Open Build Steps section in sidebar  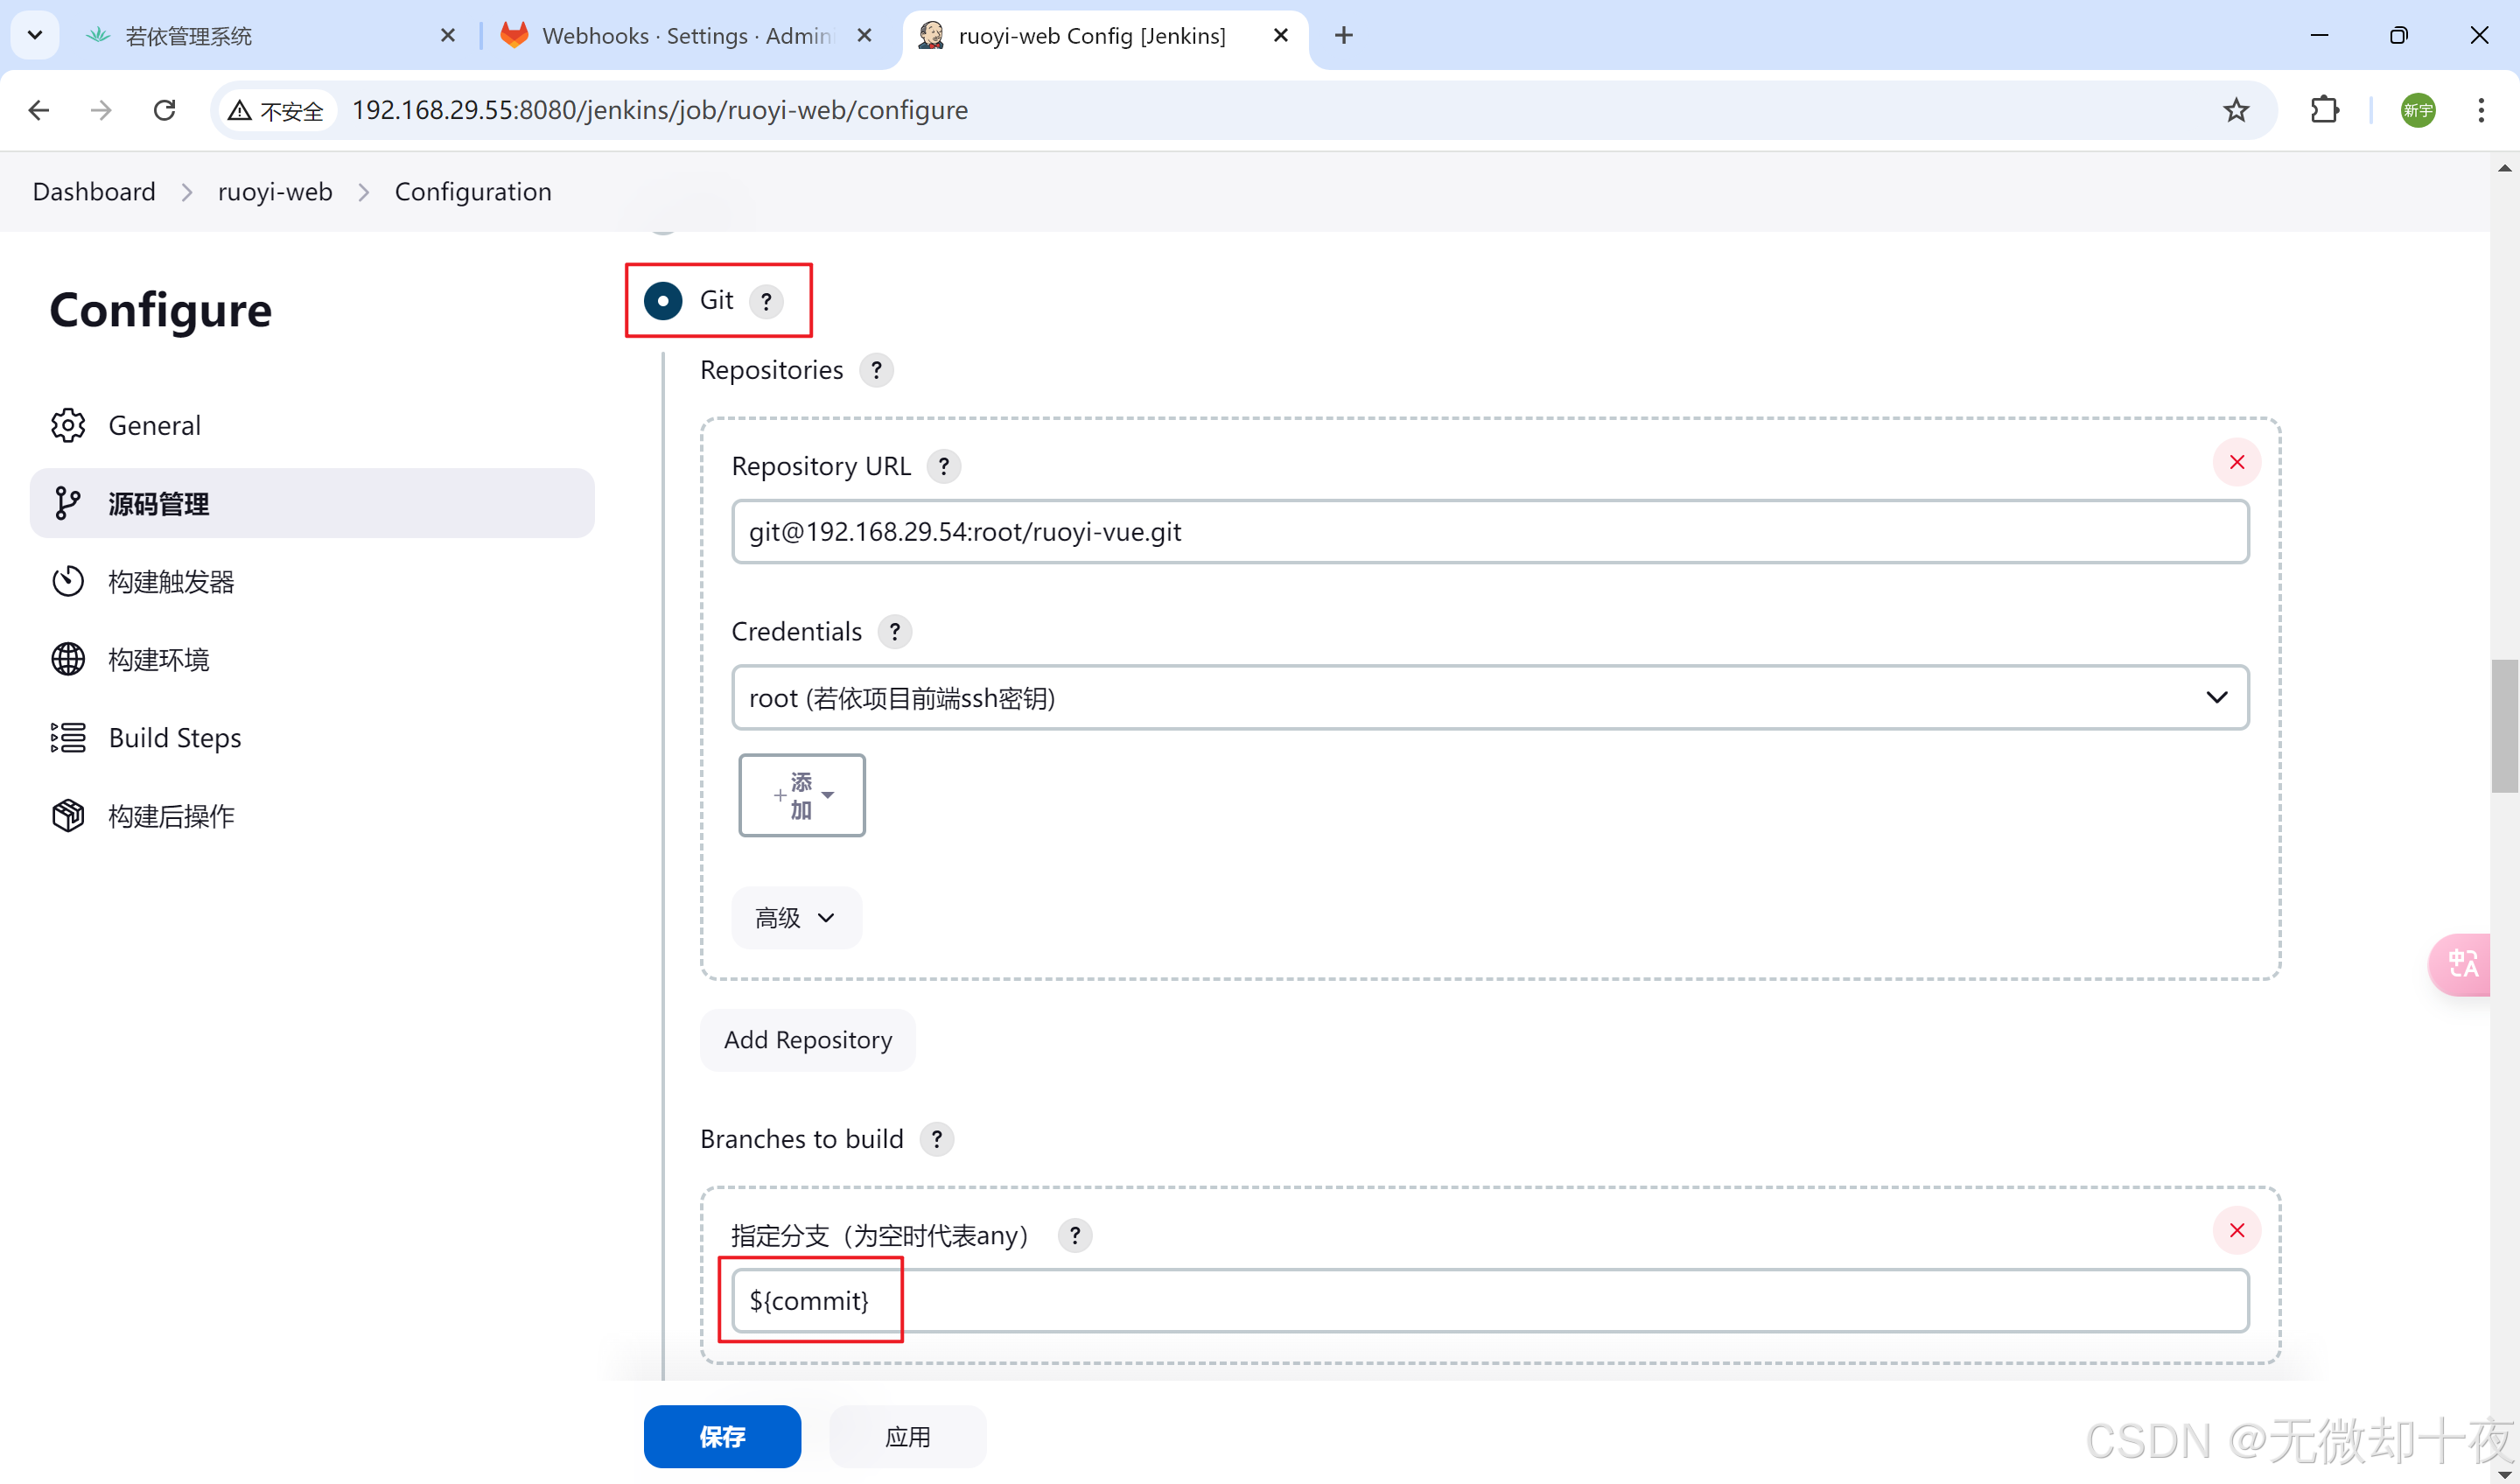tap(175, 738)
